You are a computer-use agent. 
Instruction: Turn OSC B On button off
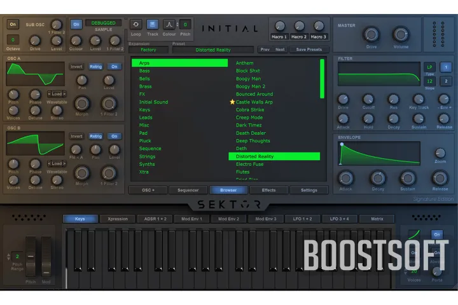point(114,137)
